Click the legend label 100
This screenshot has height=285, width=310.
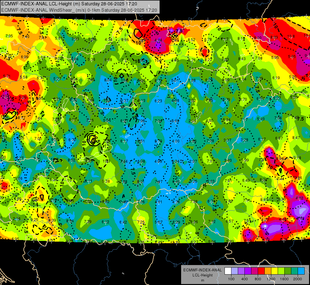(x=231, y=279)
